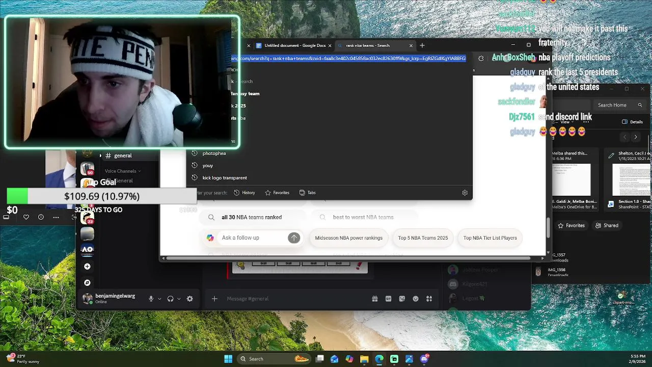Expand headphone output options arrow

[179, 299]
